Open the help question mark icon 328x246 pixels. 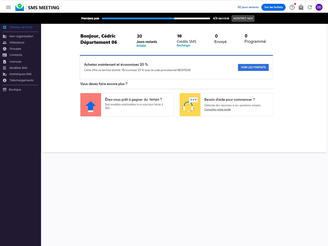coord(292,7)
